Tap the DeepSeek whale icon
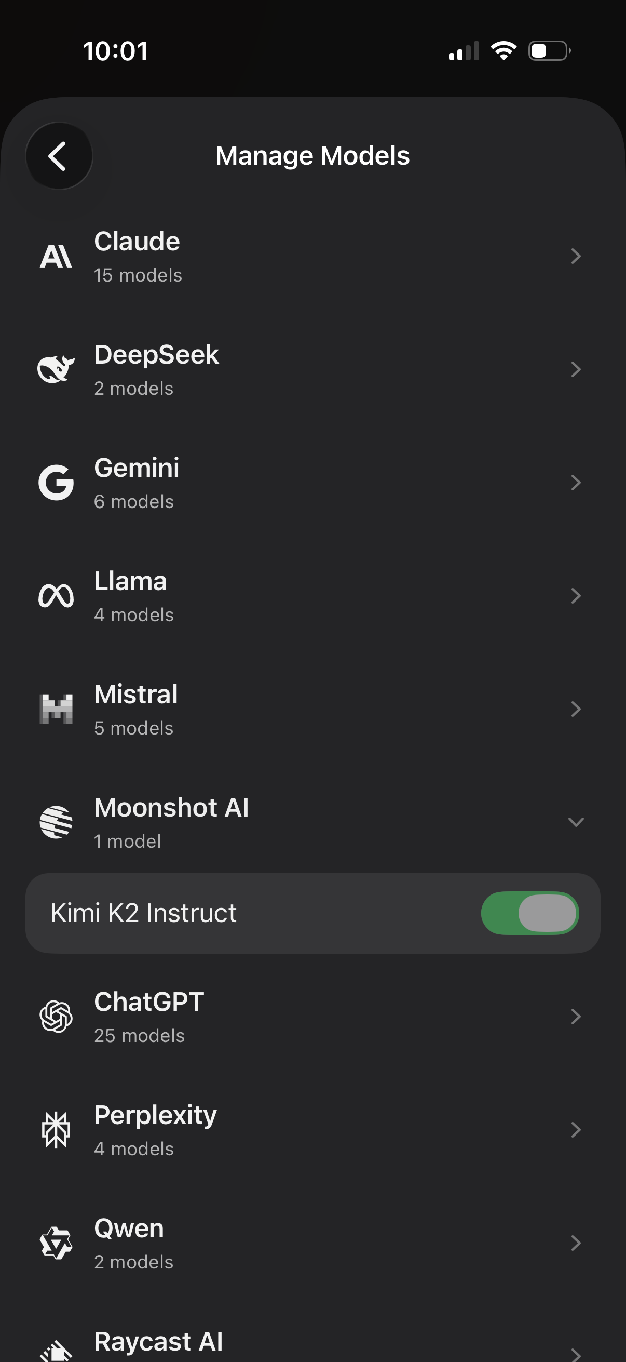Viewport: 626px width, 1362px height. tap(56, 369)
